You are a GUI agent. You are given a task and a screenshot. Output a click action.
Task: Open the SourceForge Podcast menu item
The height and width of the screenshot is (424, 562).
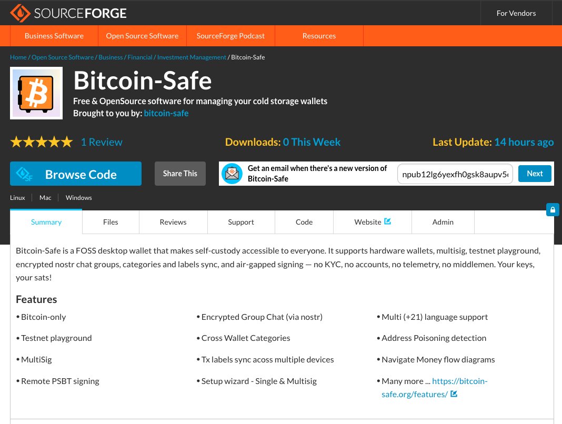tap(231, 36)
